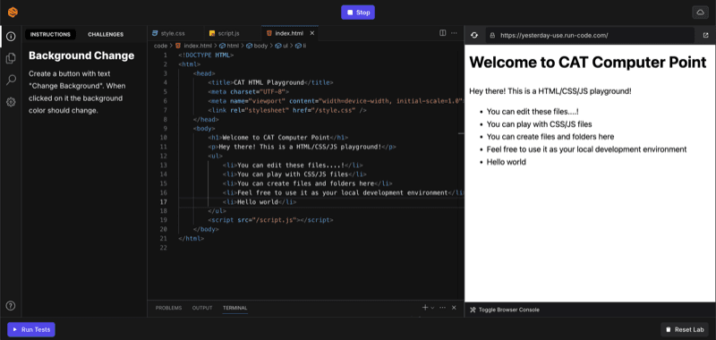
Task: Open the file explorer sidebar icon
Action: pos(11,58)
